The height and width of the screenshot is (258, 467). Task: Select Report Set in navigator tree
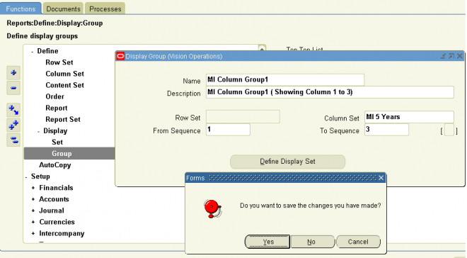63,119
